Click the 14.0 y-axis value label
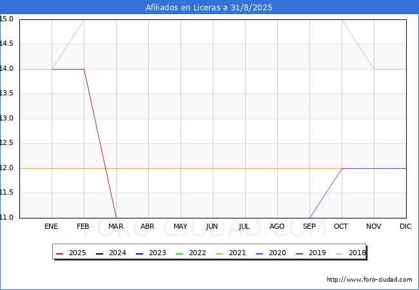 [x=8, y=69]
